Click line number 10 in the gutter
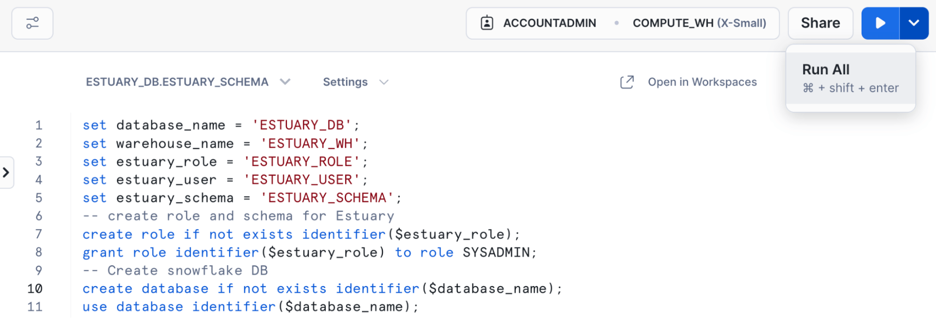 [x=35, y=289]
